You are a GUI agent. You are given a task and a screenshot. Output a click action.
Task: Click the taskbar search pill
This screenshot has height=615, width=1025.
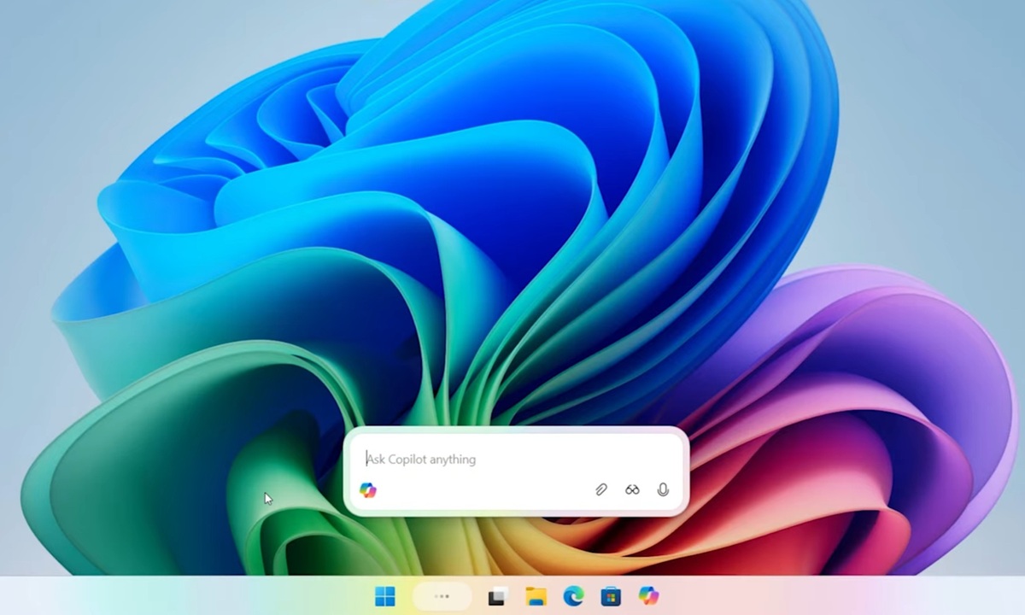coord(442,596)
